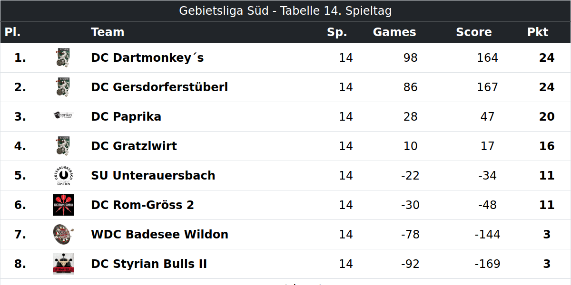
Task: Click the Gebietsliga Süd table title
Action: point(285,10)
